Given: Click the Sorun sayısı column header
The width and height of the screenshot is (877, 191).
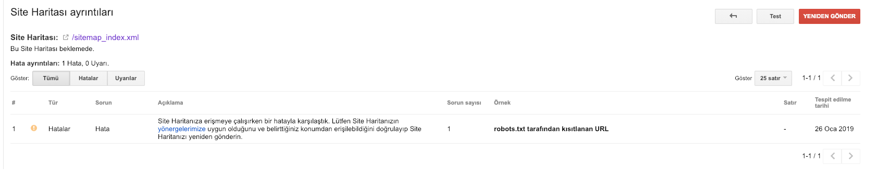Looking at the screenshot, I should click(464, 103).
